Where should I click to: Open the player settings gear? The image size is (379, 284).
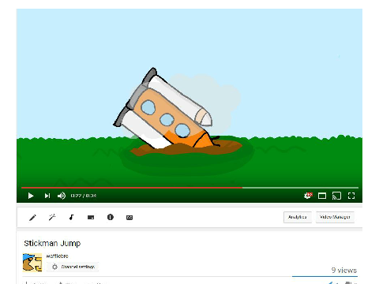point(308,196)
